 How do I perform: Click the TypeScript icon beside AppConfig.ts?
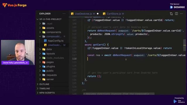click(x=45, y=41)
